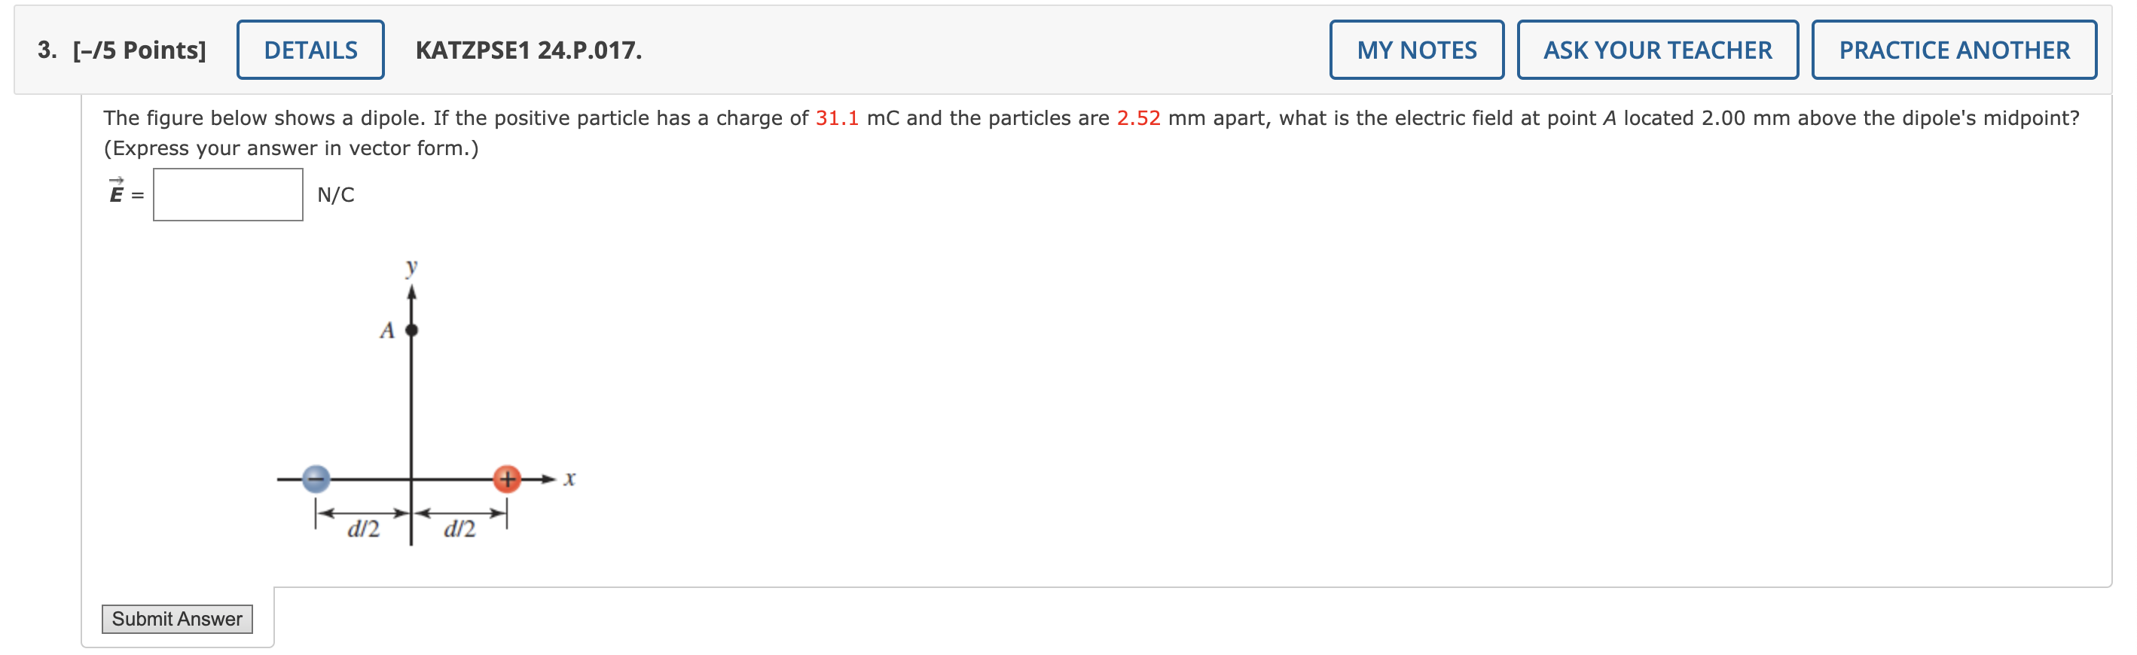Screen dimensions: 2137x655
Task: Click the electric field answer input box
Action: pos(227,195)
